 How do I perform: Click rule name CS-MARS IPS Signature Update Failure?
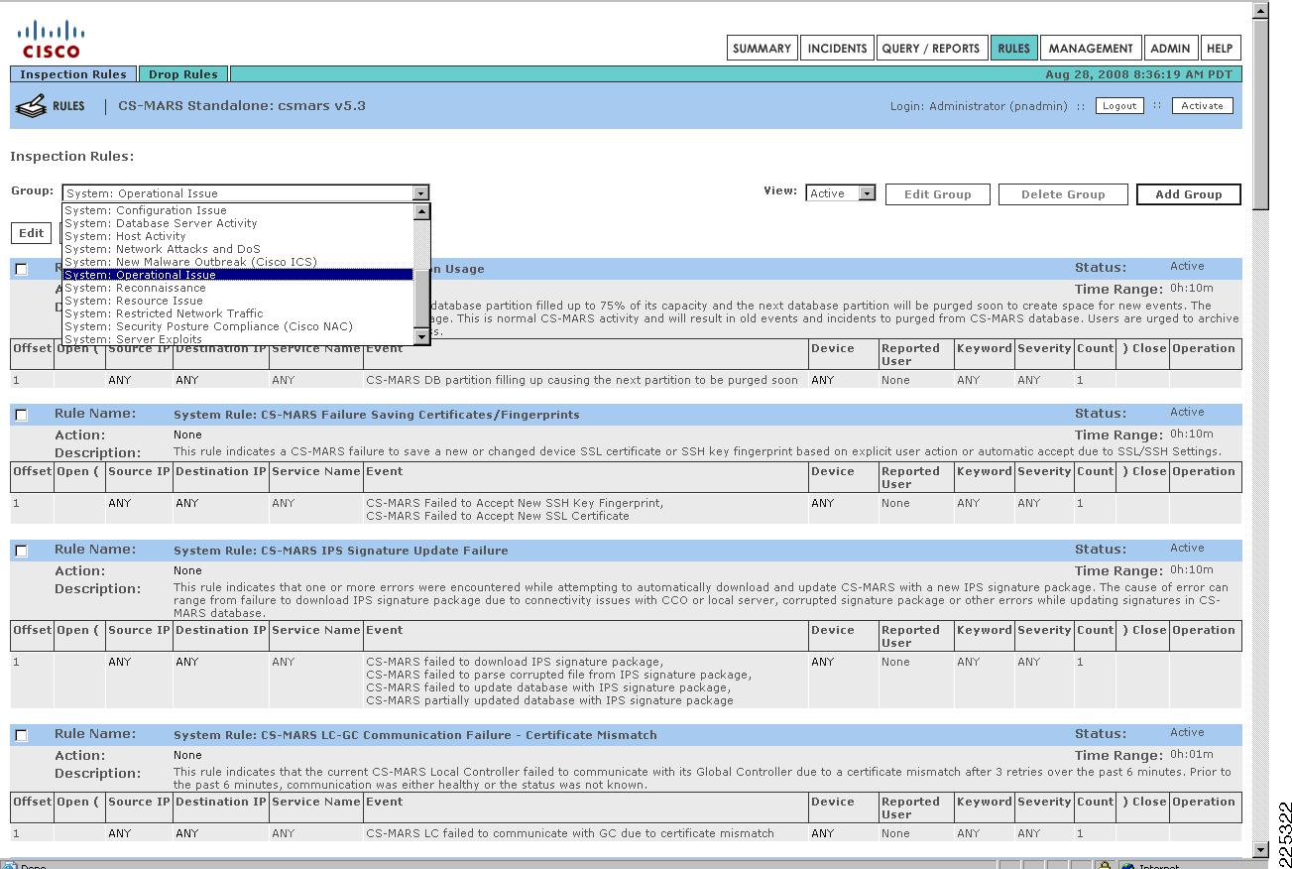pyautogui.click(x=340, y=551)
